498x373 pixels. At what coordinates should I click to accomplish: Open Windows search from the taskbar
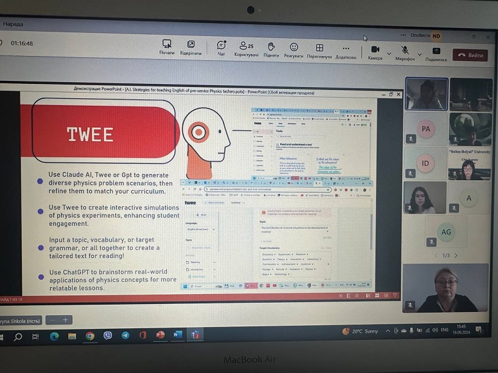click(x=18, y=336)
